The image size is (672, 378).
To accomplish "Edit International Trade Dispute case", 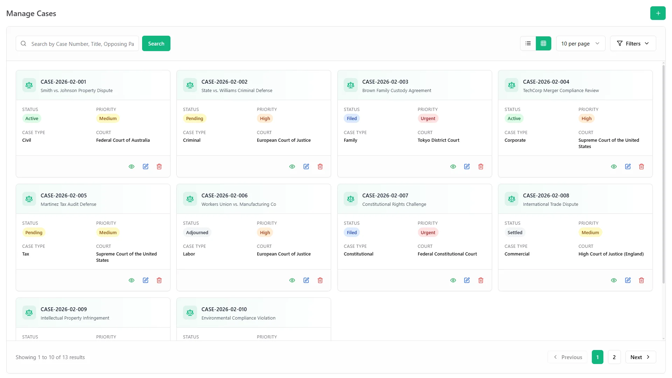I will coord(628,280).
